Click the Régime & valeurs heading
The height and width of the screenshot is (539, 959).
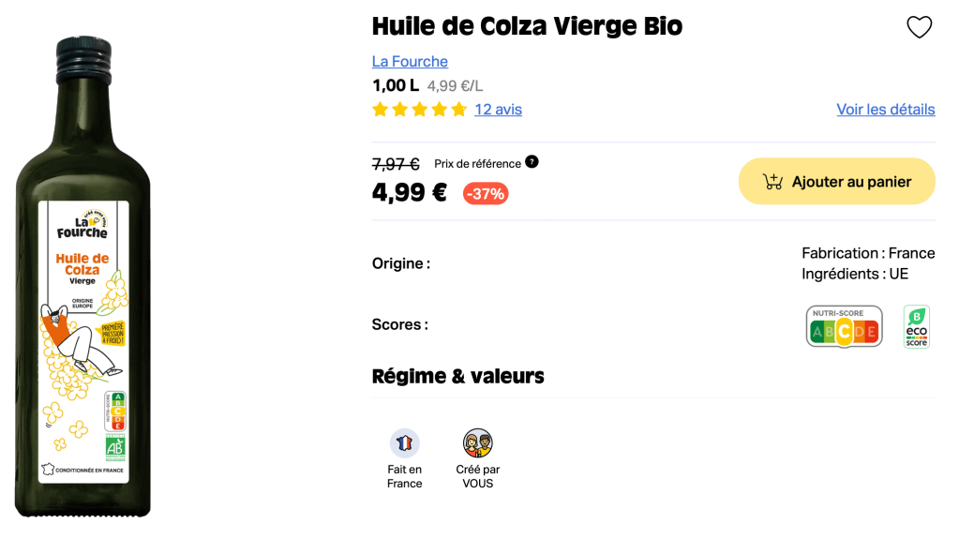[x=457, y=376]
